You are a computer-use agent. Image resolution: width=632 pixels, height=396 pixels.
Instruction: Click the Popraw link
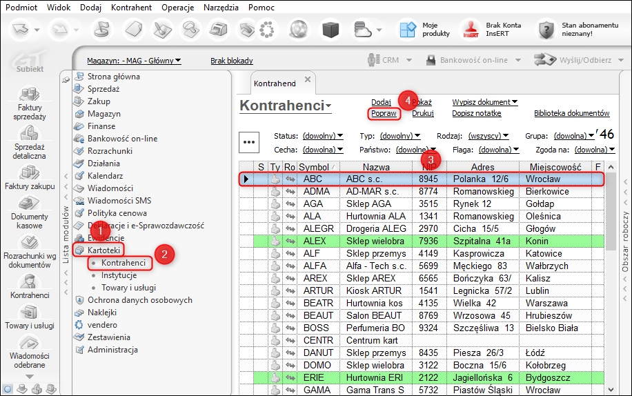point(383,113)
